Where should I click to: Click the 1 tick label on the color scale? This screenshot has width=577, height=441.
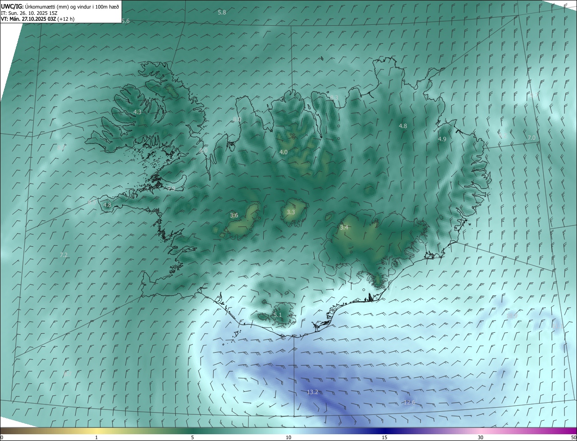pos(96,437)
